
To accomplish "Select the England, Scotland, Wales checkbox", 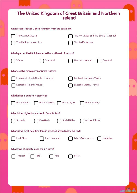I will (70, 79).
